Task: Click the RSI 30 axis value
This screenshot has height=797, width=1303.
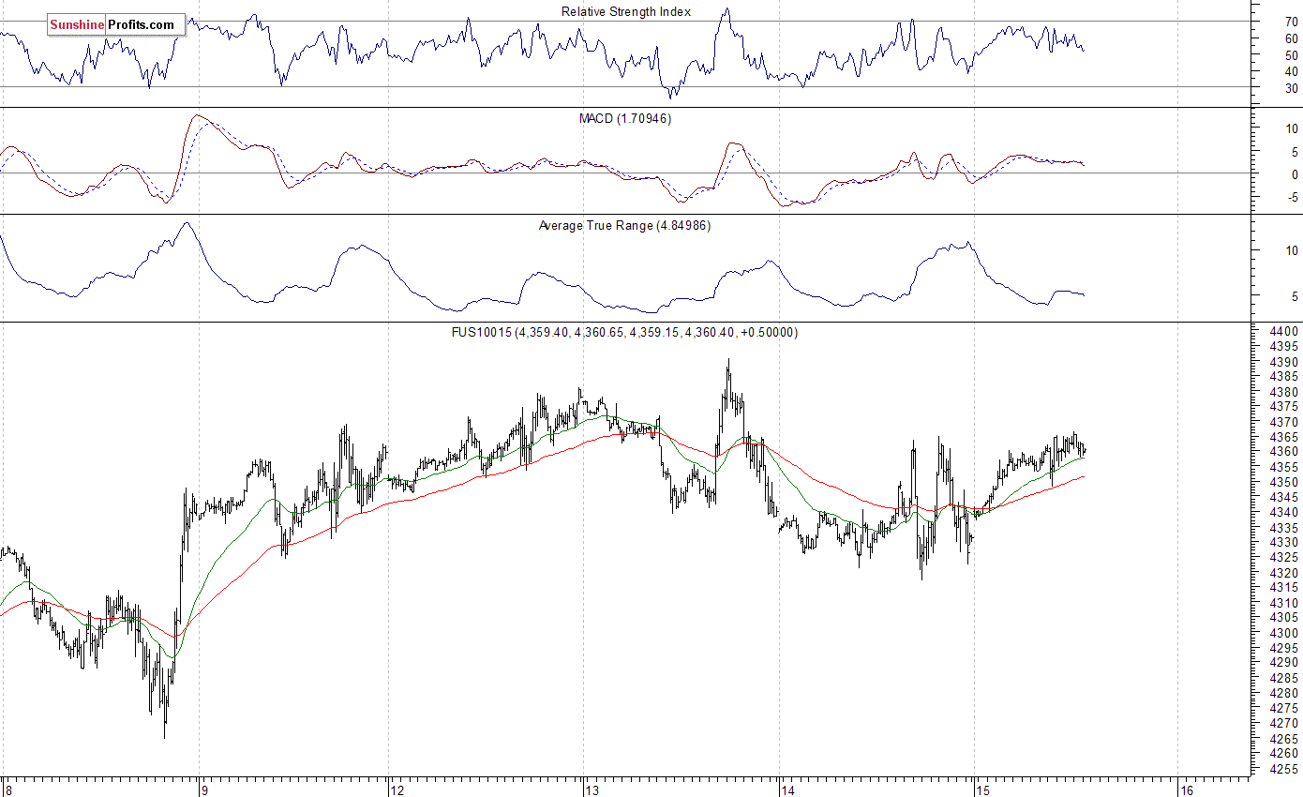Action: pos(1292,88)
